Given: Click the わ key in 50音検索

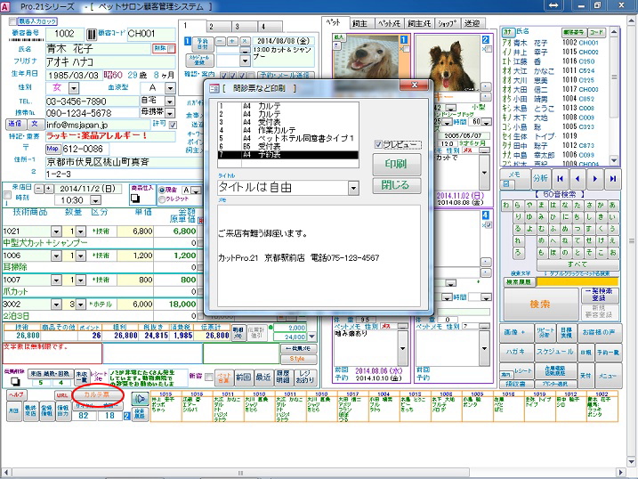Looking at the screenshot, I should pyautogui.click(x=505, y=206).
